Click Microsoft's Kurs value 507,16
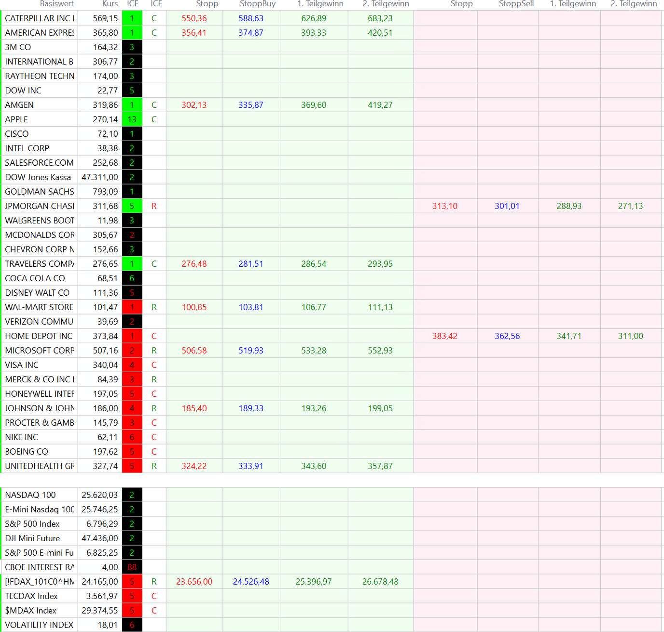The height and width of the screenshot is (632, 664). [x=105, y=351]
